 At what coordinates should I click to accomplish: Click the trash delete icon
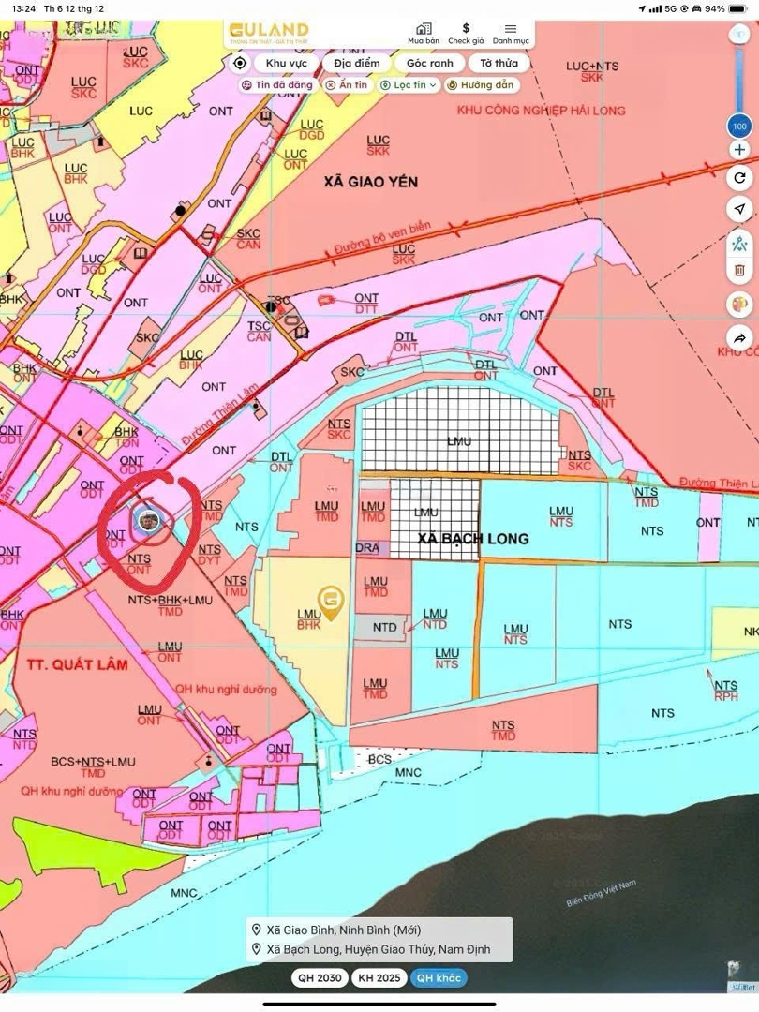pos(739,270)
